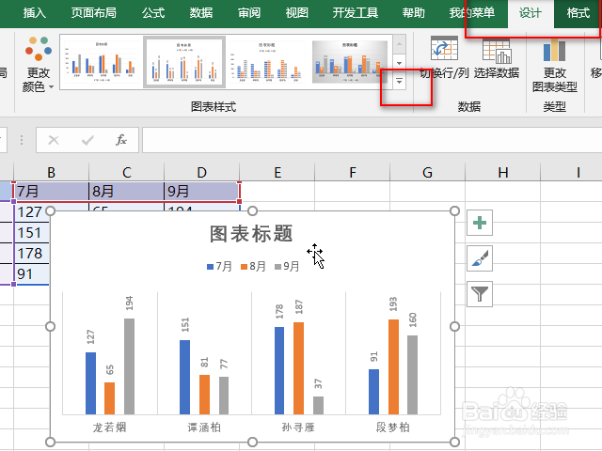The image size is (602, 451).
Task: Select cell with value 91
Action: point(32,274)
